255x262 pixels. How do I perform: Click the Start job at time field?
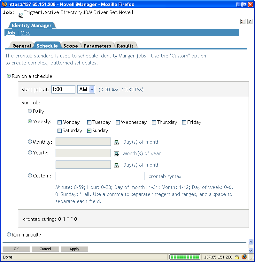point(63,89)
